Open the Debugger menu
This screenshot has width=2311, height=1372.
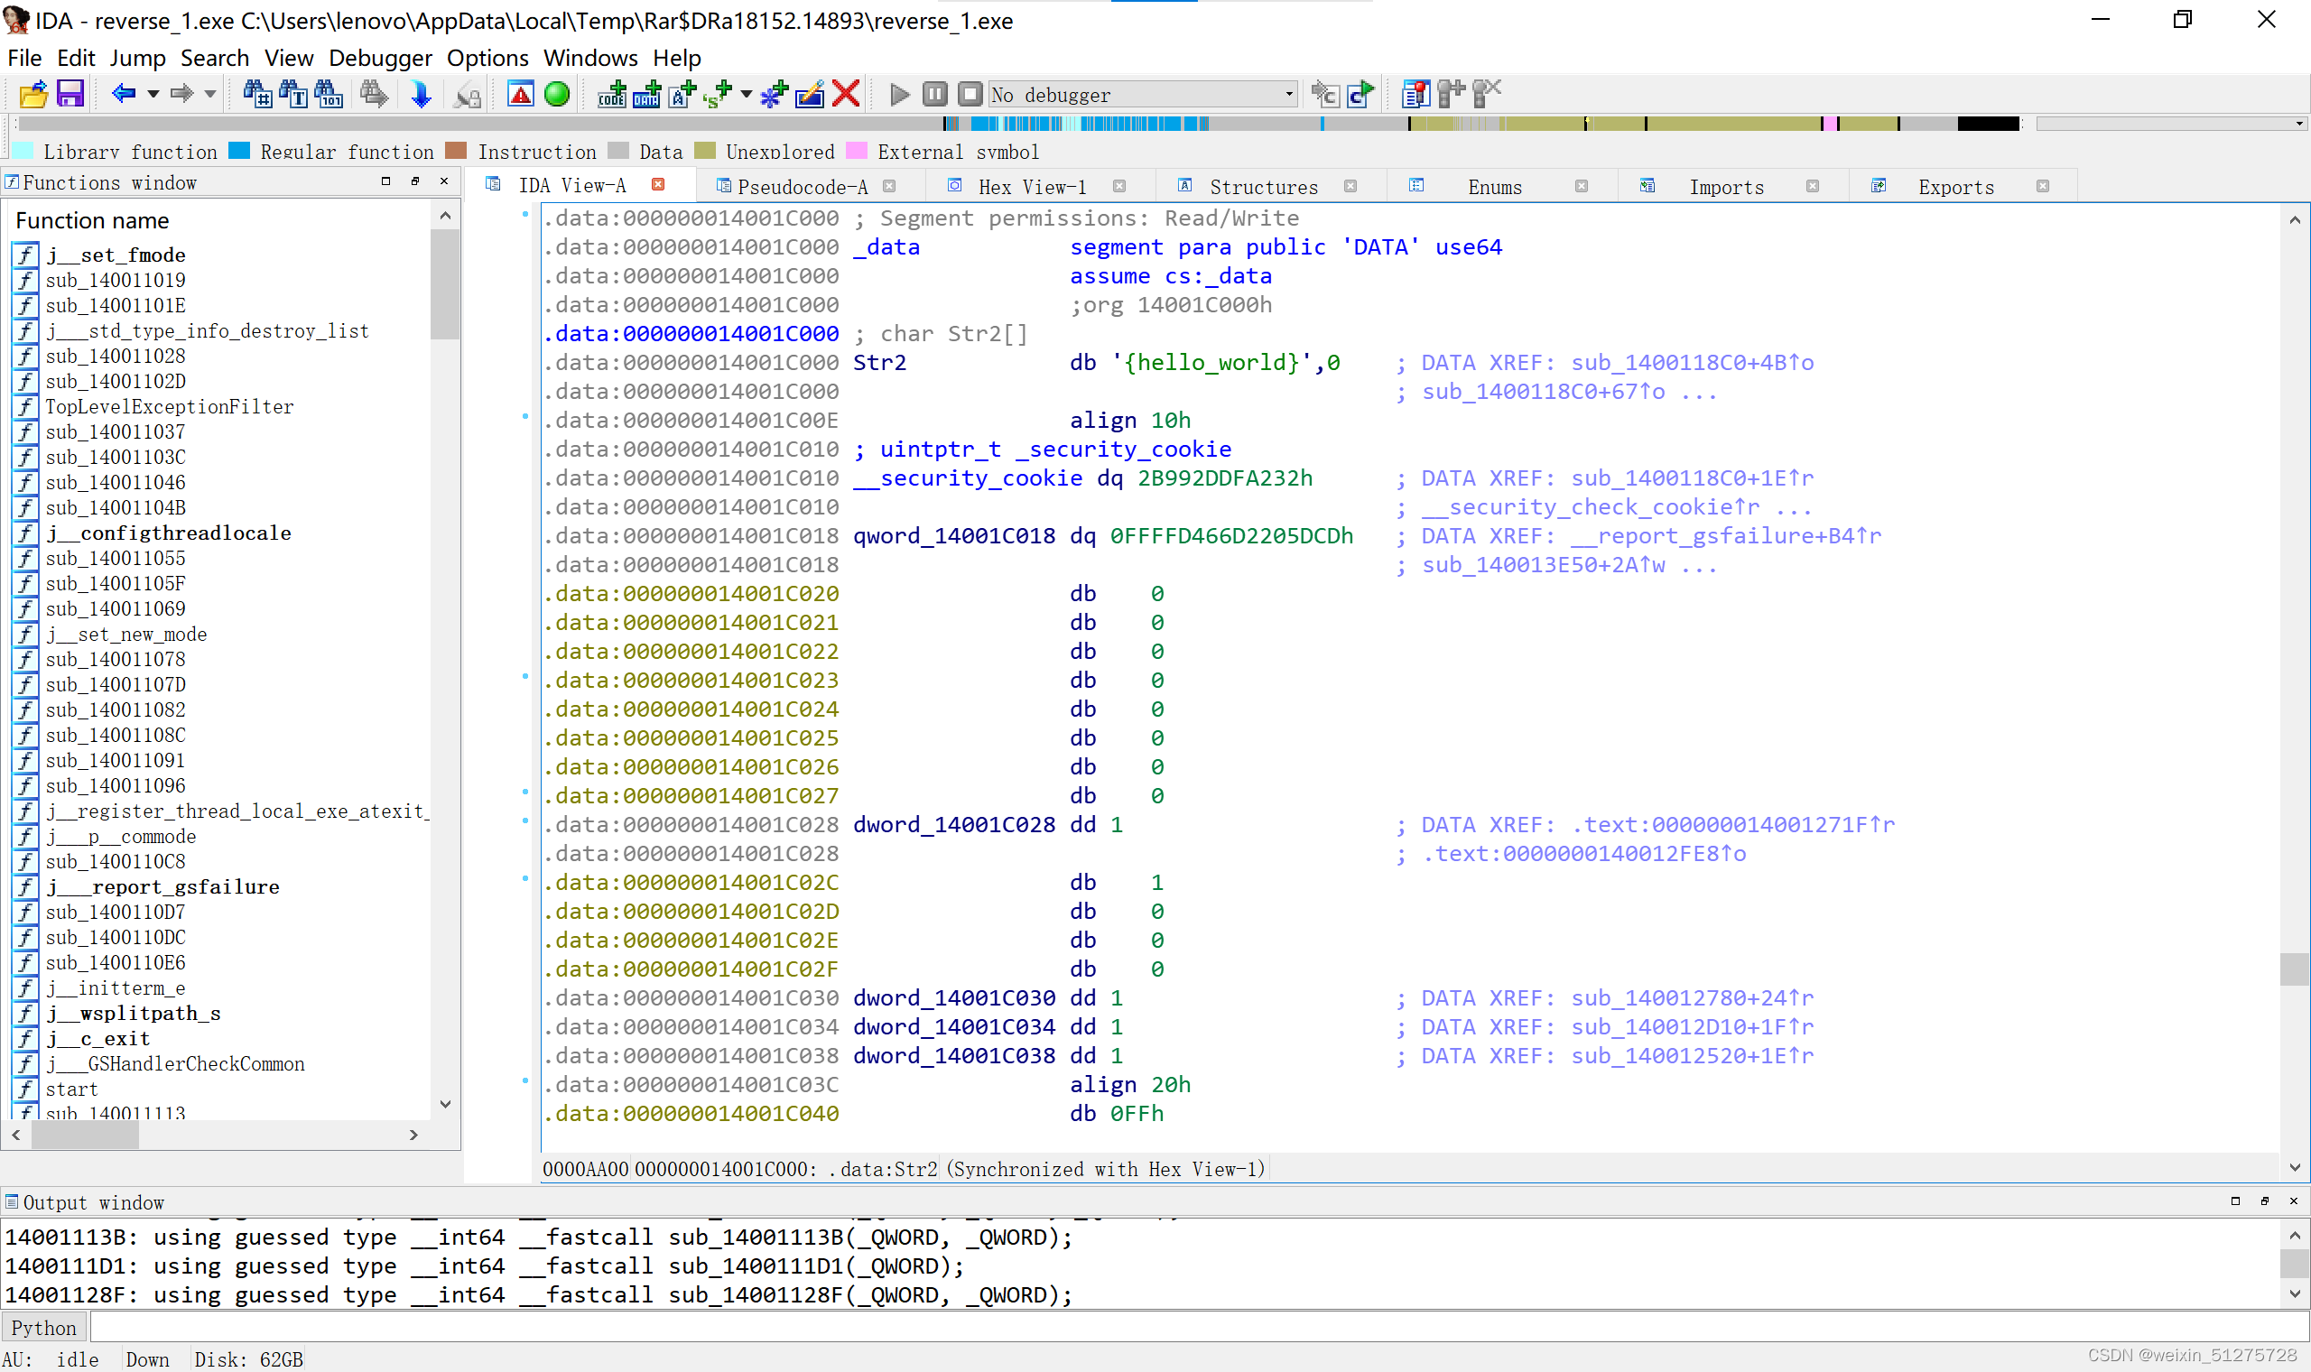pyautogui.click(x=380, y=59)
